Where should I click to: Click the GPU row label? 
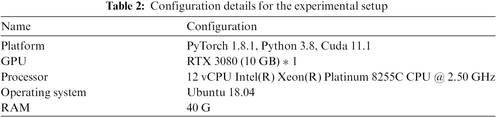13,61
